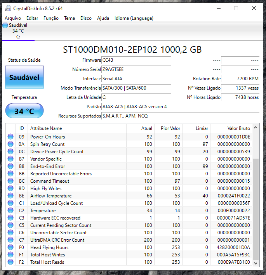Open the Tema menu
The width and height of the screenshot is (266, 275).
(70, 18)
